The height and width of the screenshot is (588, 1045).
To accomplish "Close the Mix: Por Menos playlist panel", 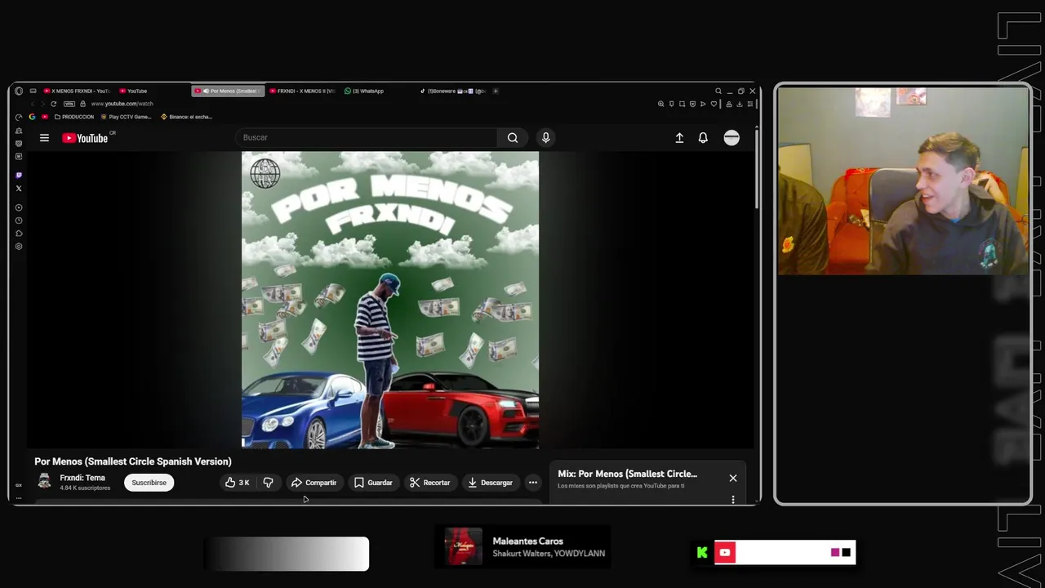I will tap(733, 478).
